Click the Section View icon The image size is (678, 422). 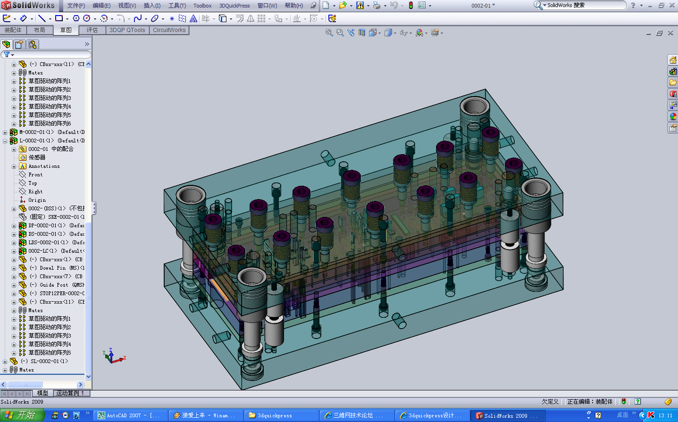click(x=362, y=33)
